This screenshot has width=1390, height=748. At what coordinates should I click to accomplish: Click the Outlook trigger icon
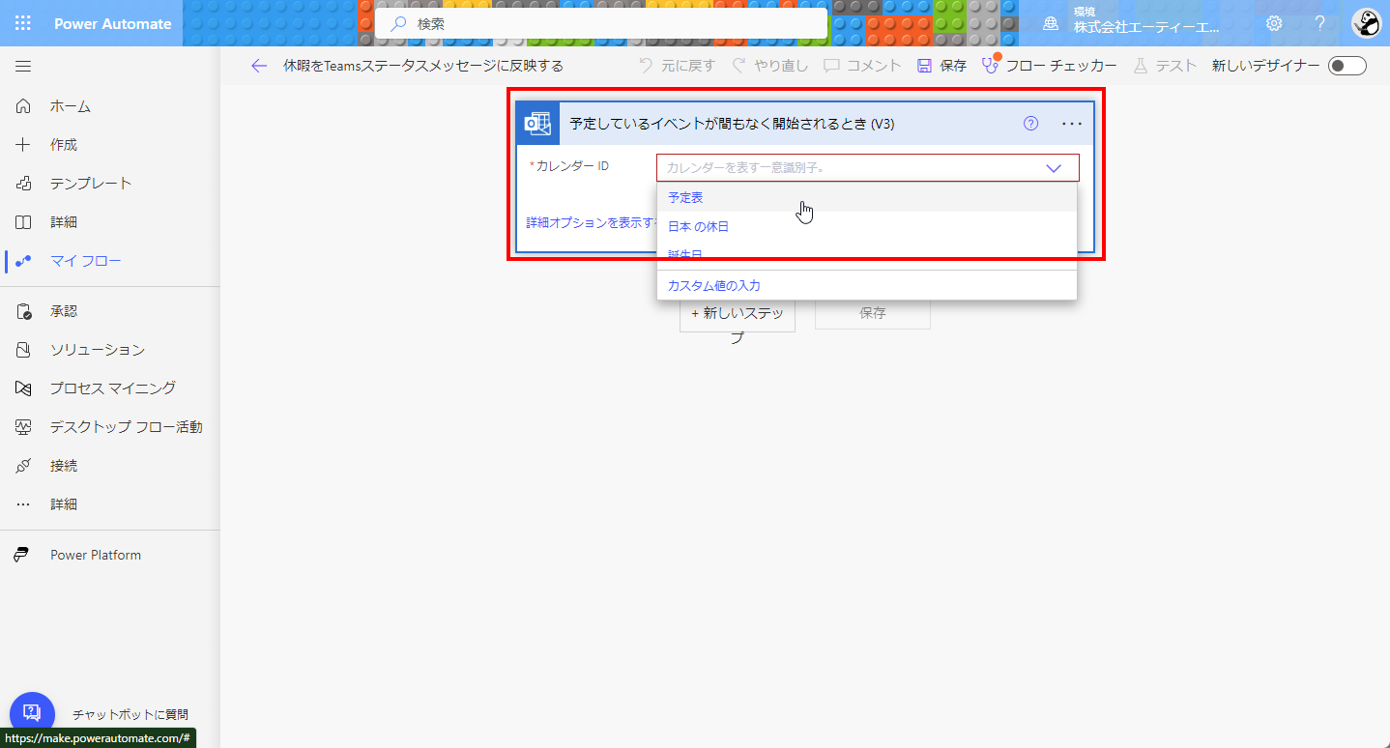(x=537, y=124)
